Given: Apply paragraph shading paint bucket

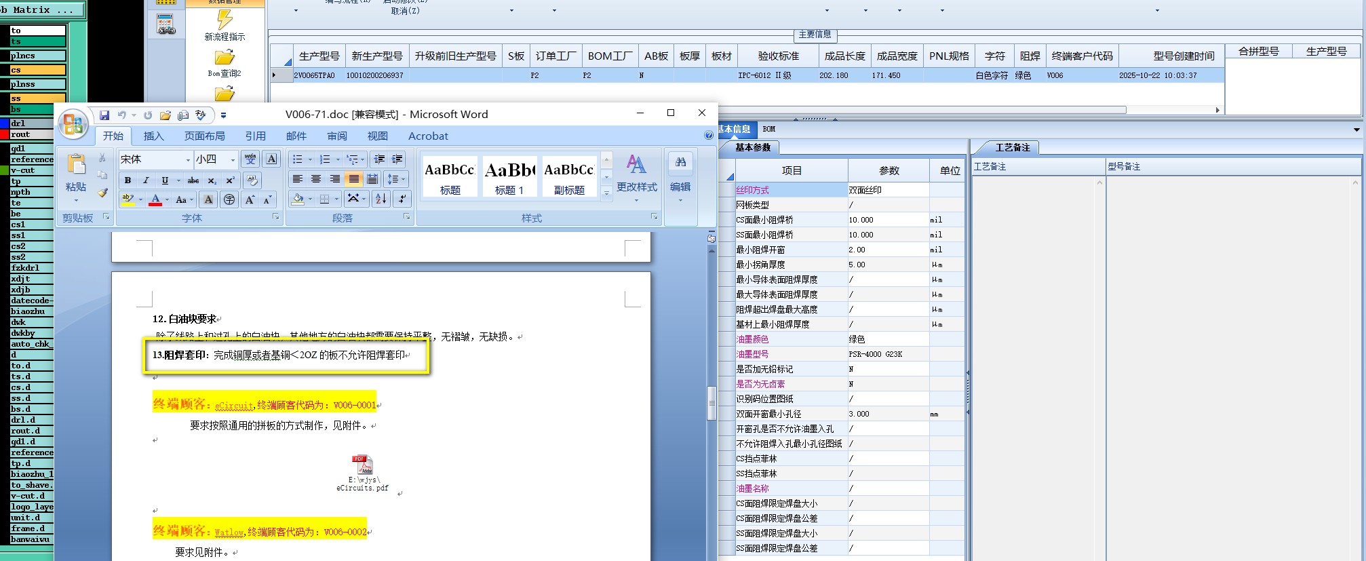Looking at the screenshot, I should [298, 199].
